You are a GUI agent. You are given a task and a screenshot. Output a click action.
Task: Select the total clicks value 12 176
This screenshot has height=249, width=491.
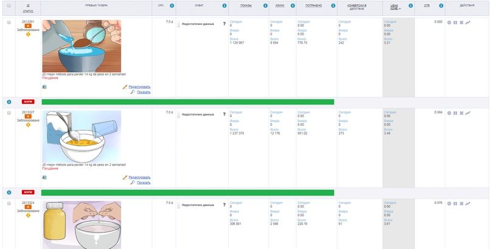(274, 134)
